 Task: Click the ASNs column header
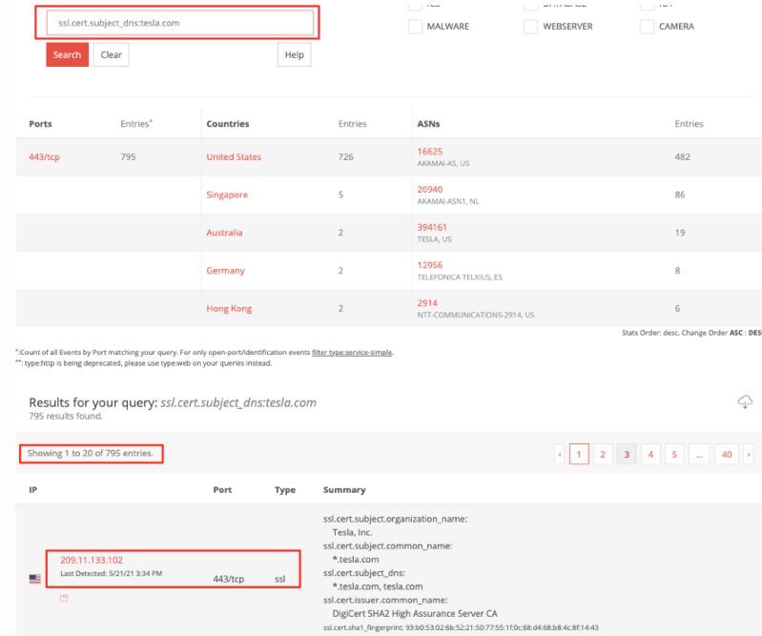click(428, 124)
